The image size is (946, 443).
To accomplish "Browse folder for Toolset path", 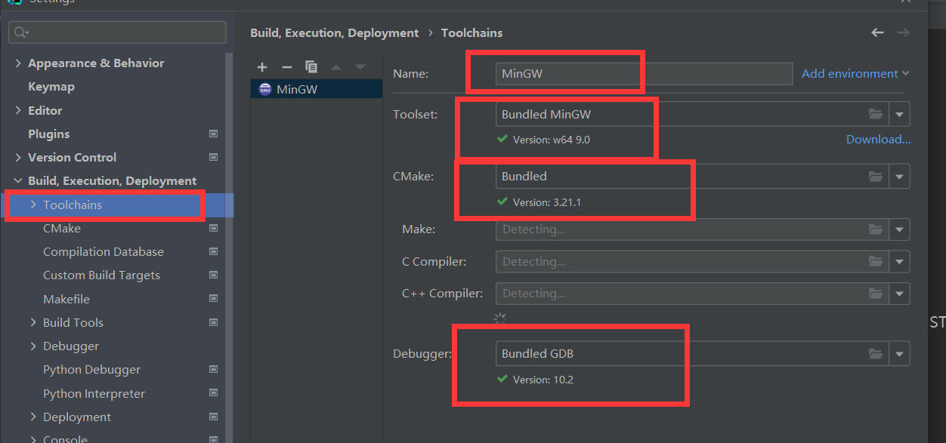I will [876, 114].
